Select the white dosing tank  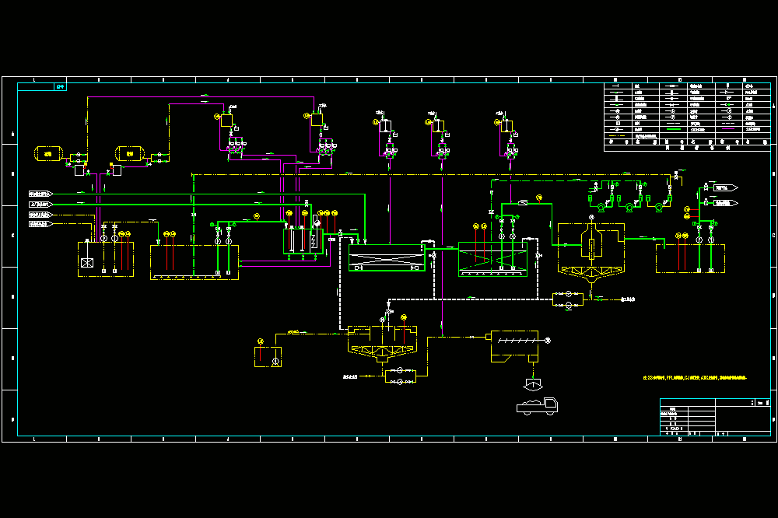(x=385, y=126)
